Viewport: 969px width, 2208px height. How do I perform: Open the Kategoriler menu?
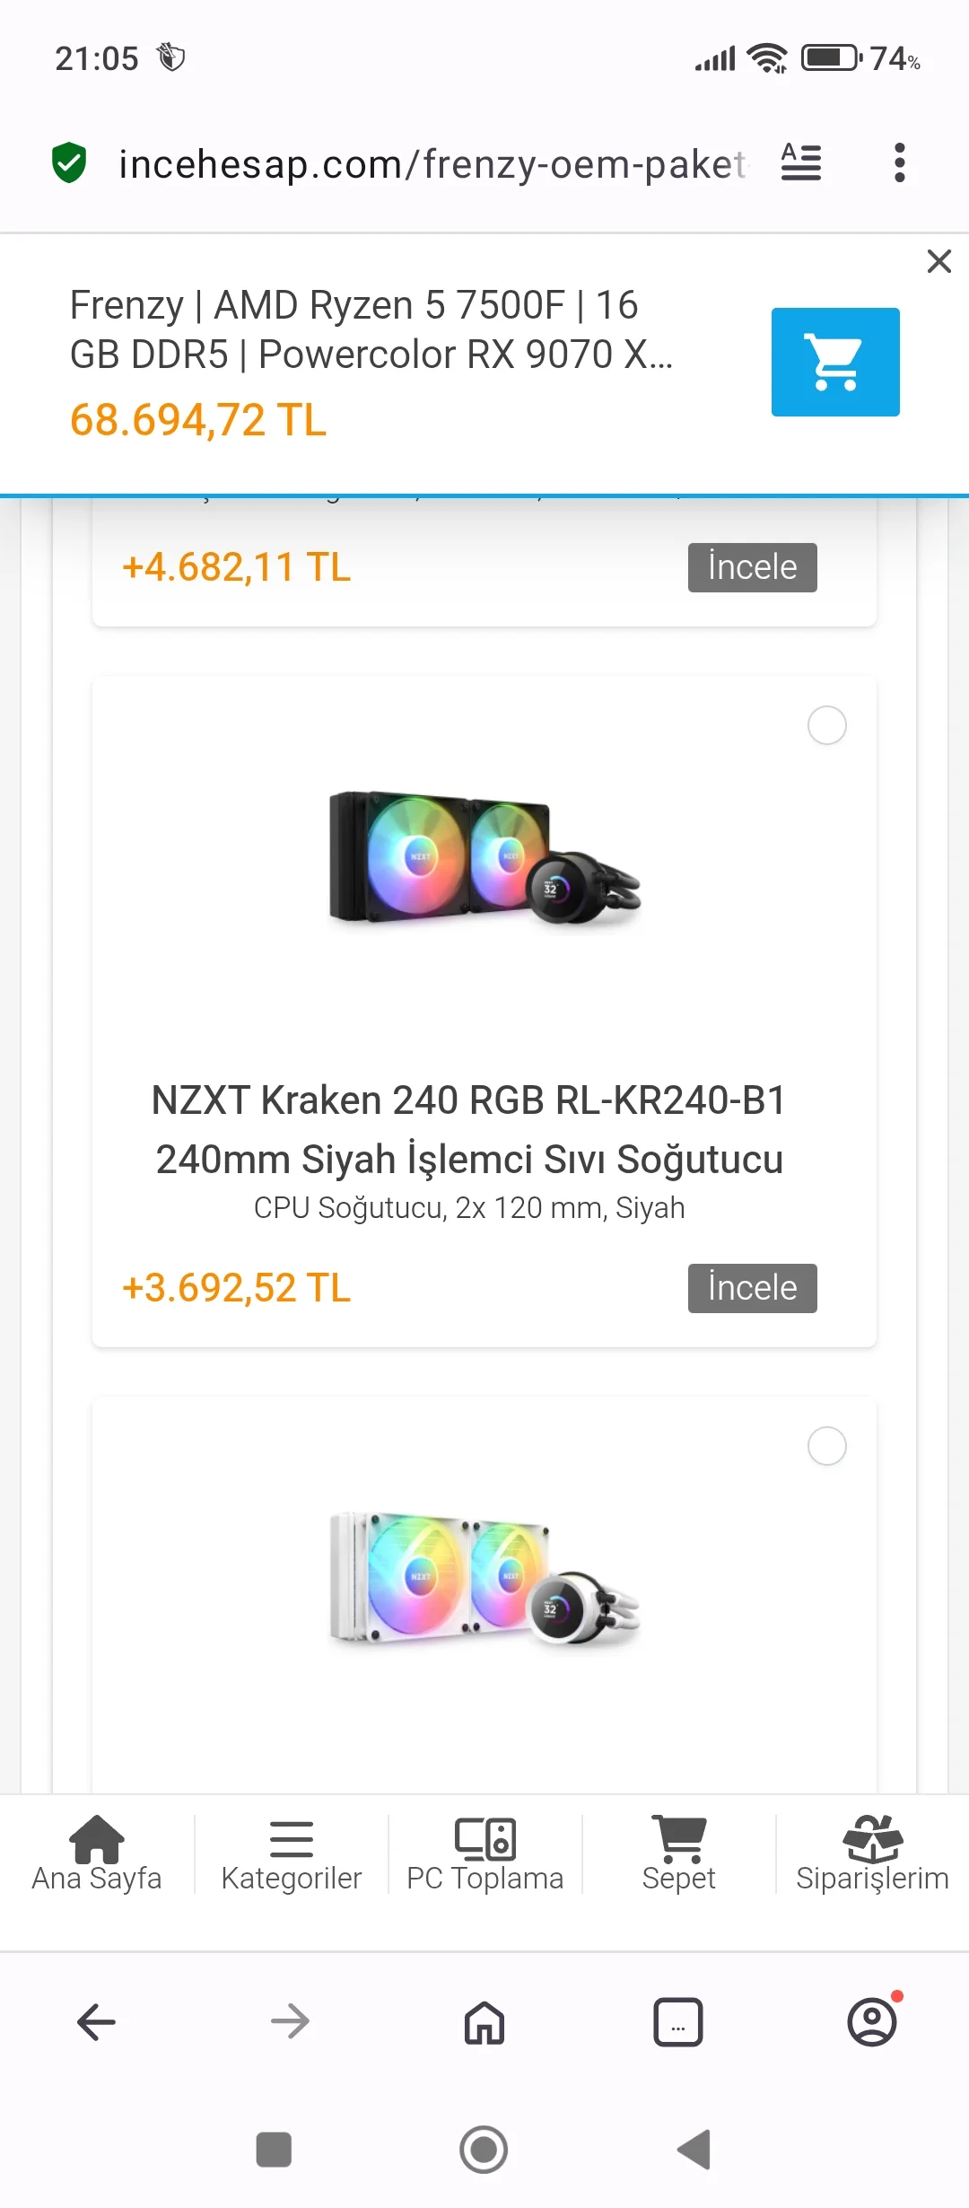pos(292,1853)
